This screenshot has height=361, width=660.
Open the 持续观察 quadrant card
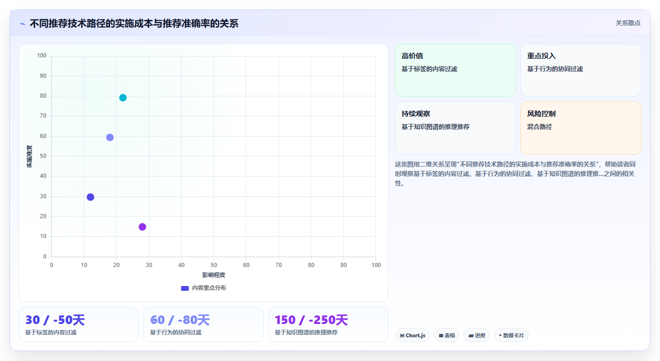(x=455, y=128)
